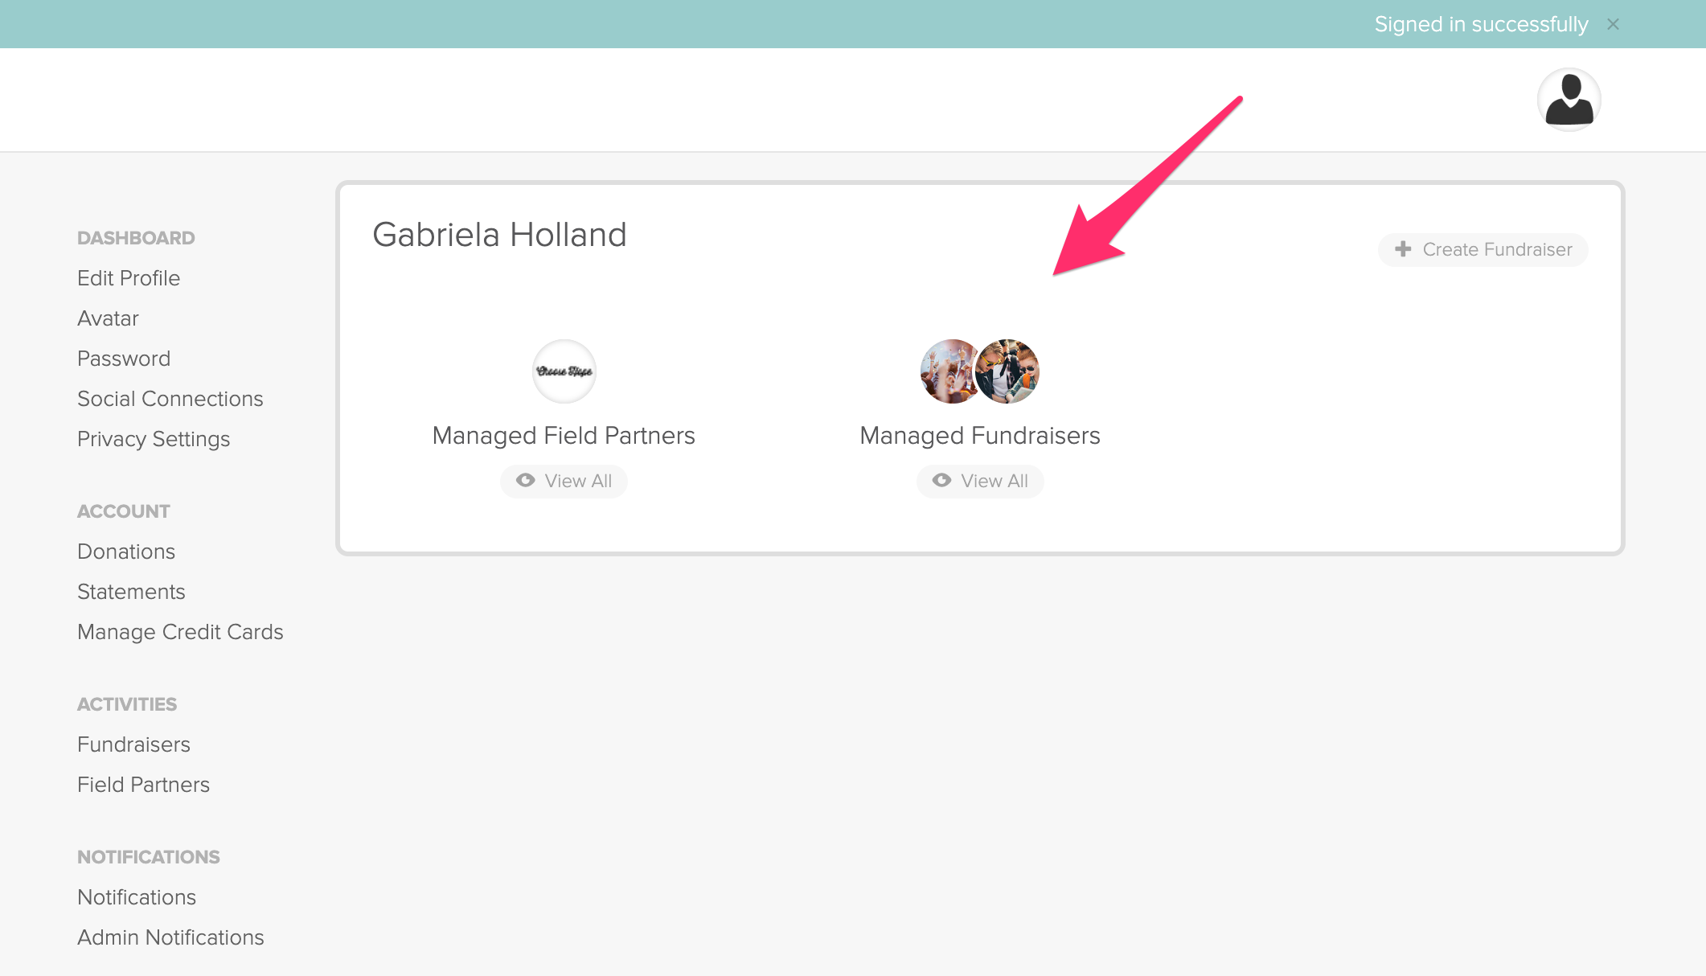View all Managed Fundraisers
The width and height of the screenshot is (1706, 976).
[x=980, y=481]
